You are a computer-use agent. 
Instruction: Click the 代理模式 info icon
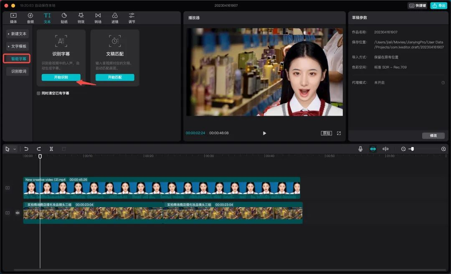[443, 83]
